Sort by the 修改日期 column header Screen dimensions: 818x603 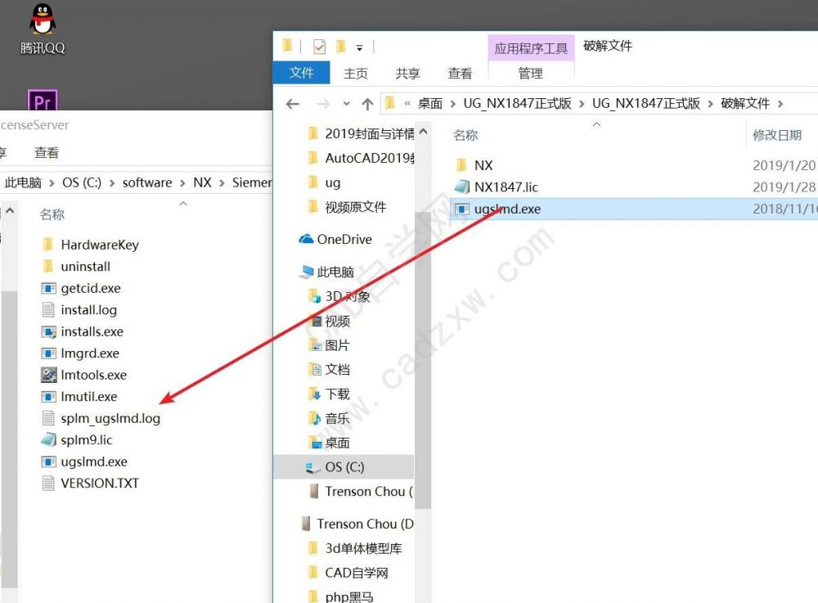tap(777, 135)
